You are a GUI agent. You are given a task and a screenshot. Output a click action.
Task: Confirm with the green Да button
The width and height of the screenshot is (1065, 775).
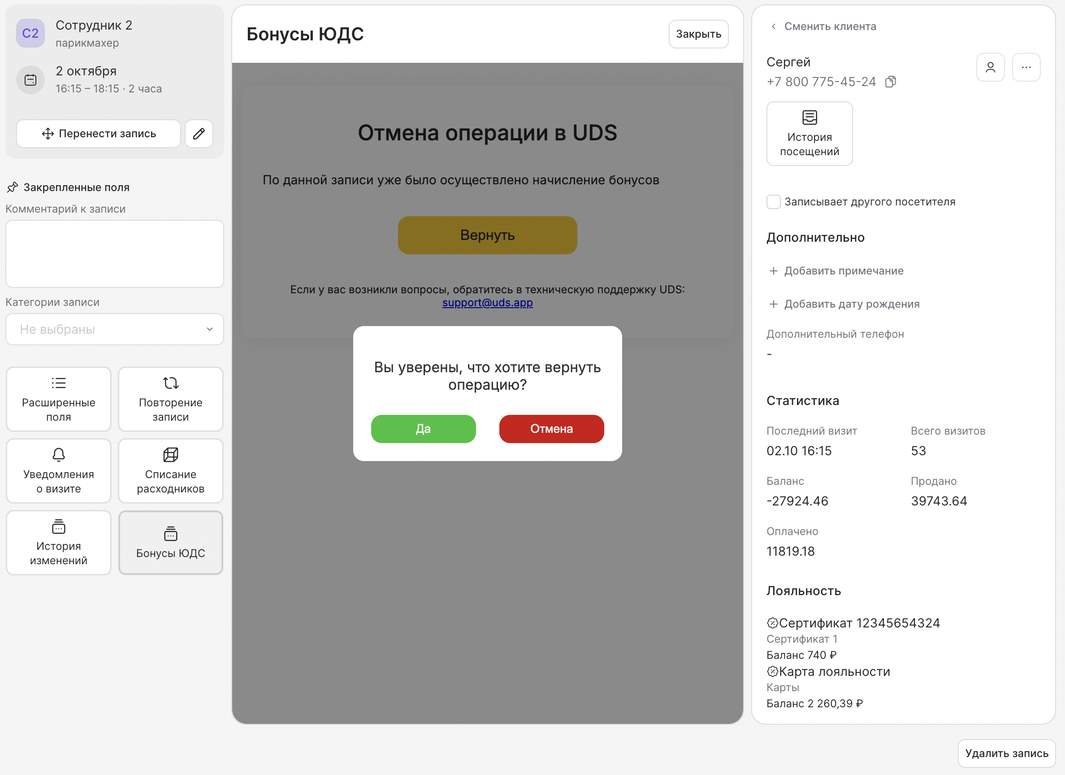pyautogui.click(x=423, y=429)
